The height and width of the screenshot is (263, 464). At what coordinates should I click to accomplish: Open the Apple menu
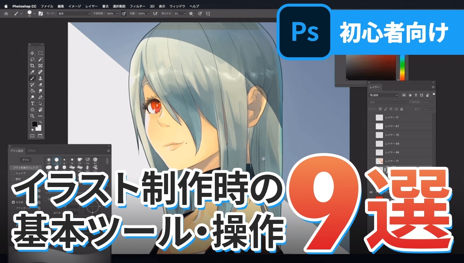point(6,7)
